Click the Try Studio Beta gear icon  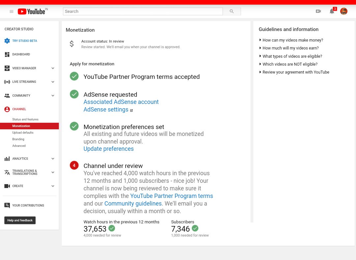coord(7,41)
